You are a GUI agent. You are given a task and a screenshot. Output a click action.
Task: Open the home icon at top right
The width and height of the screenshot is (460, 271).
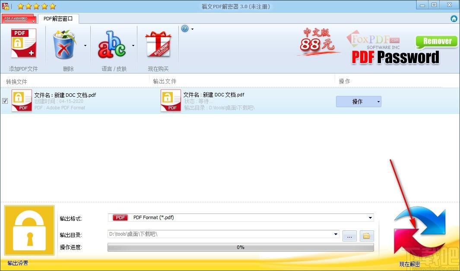[454, 19]
